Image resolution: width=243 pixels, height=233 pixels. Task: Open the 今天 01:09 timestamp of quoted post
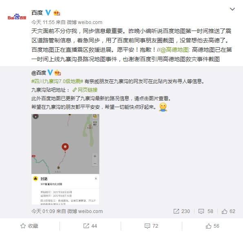tap(43, 211)
